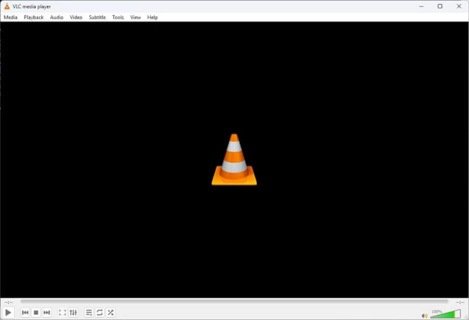Screen dimensions: 469x320
Task: Click the VLC cone logo in video area
Action: click(x=234, y=159)
